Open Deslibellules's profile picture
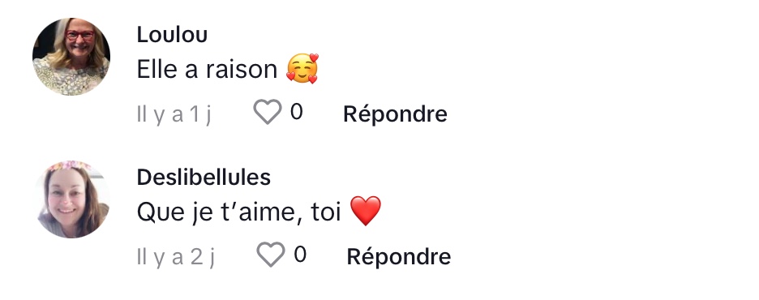Viewport: 759px width, 300px height. click(71, 199)
